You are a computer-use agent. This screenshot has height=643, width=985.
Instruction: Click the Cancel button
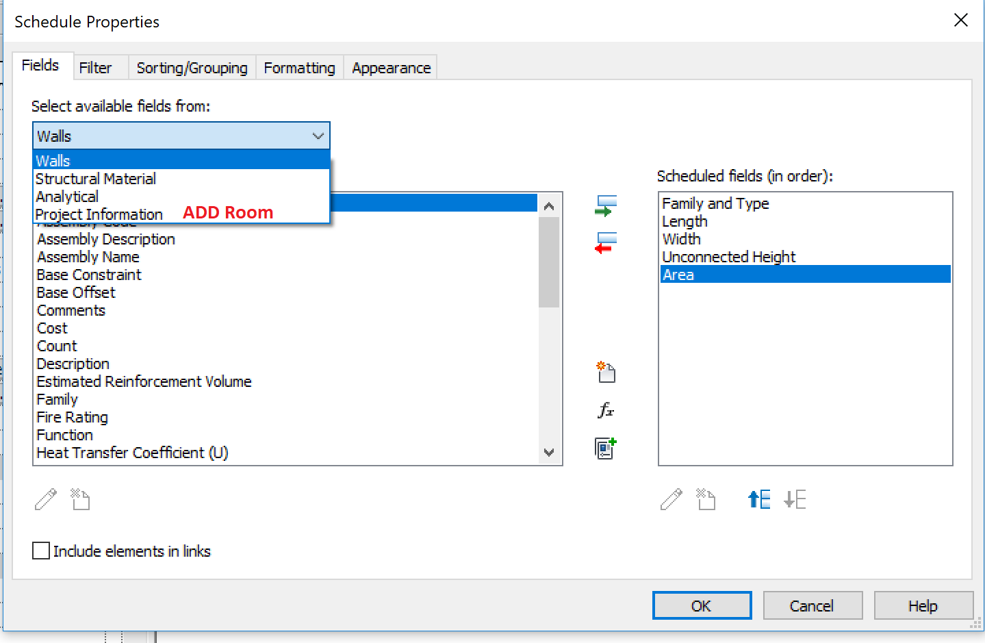point(813,605)
